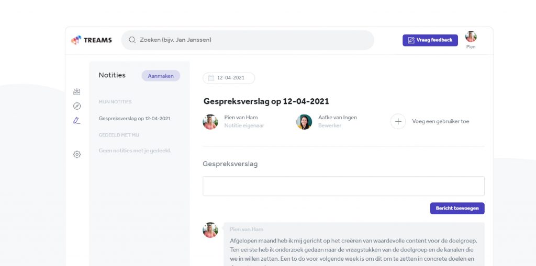Image resolution: width=536 pixels, height=266 pixels.
Task: Click the 'Zoeken' search field
Action: click(251, 40)
